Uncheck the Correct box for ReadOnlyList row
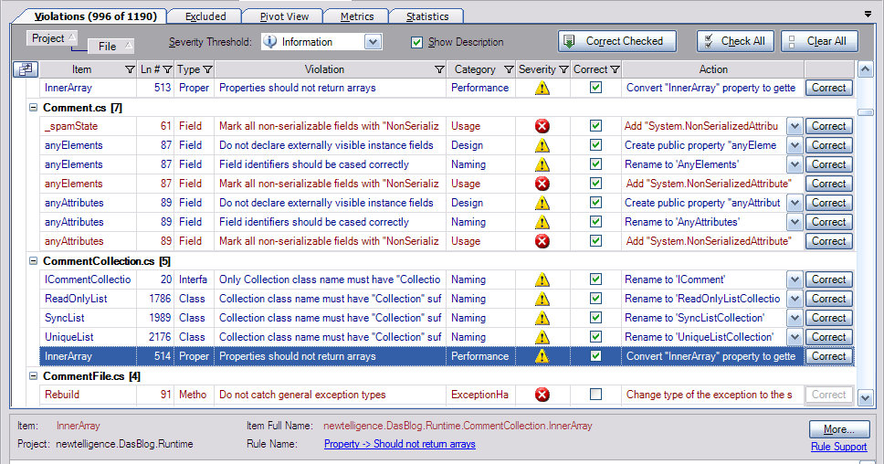The height and width of the screenshot is (464, 884). tap(596, 299)
